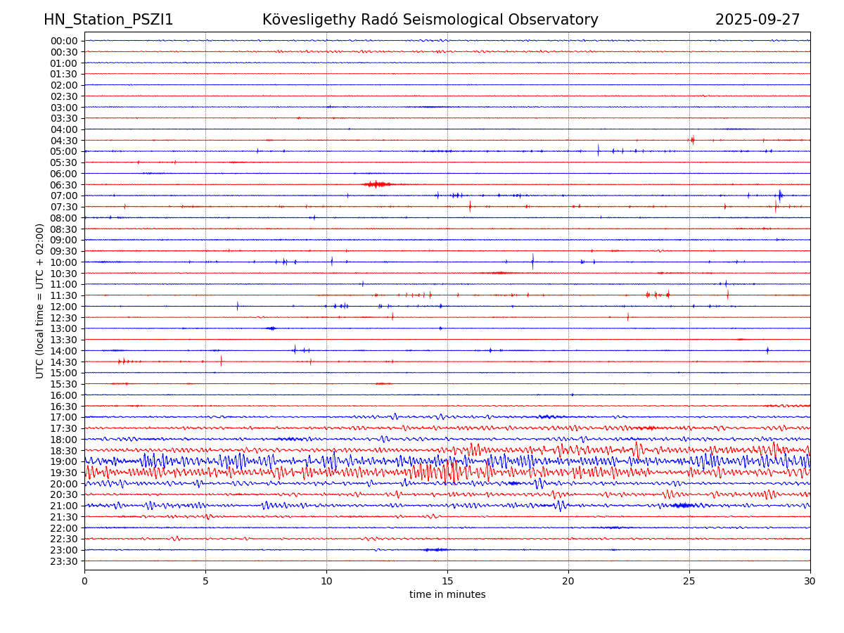
Task: Select the 04:30 row time label
Action: [64, 141]
